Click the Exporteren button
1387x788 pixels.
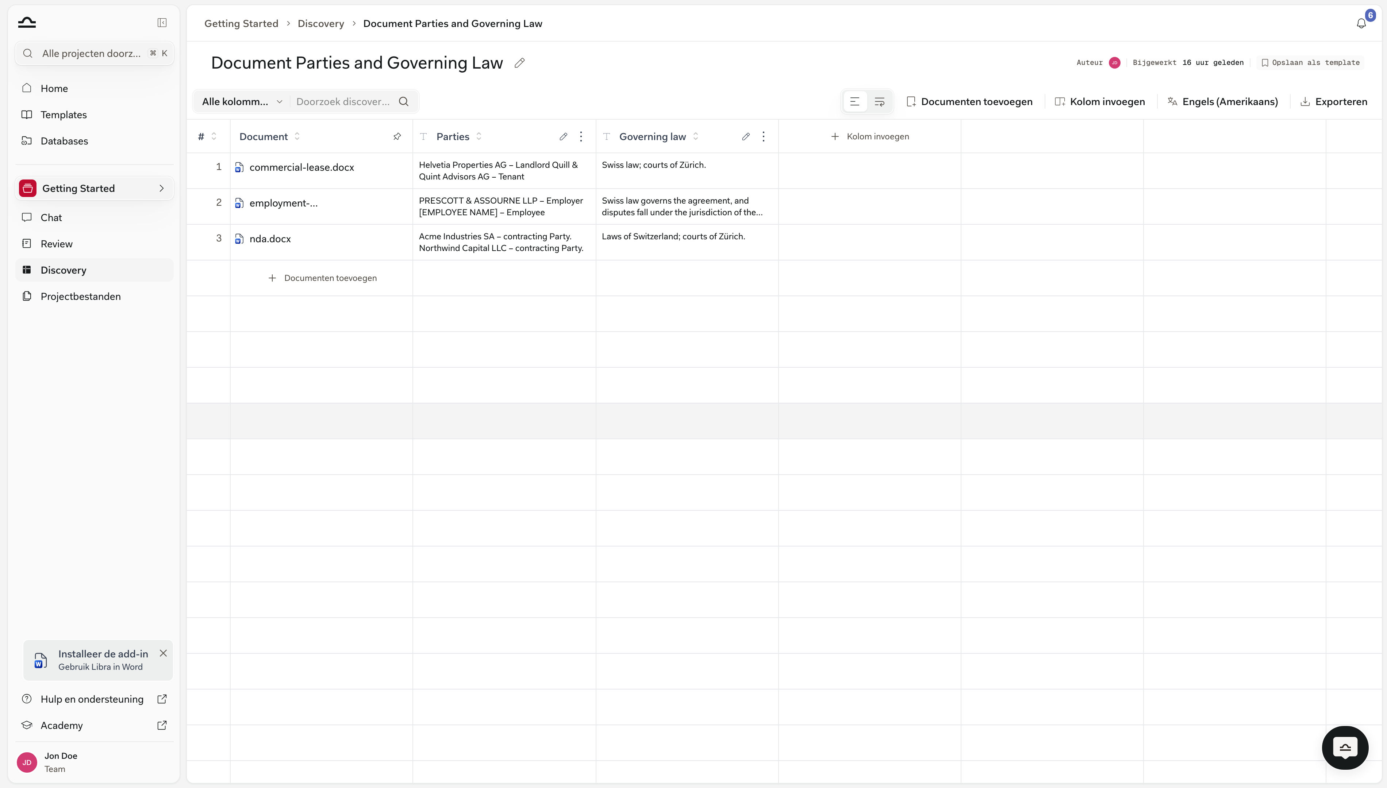pos(1334,102)
